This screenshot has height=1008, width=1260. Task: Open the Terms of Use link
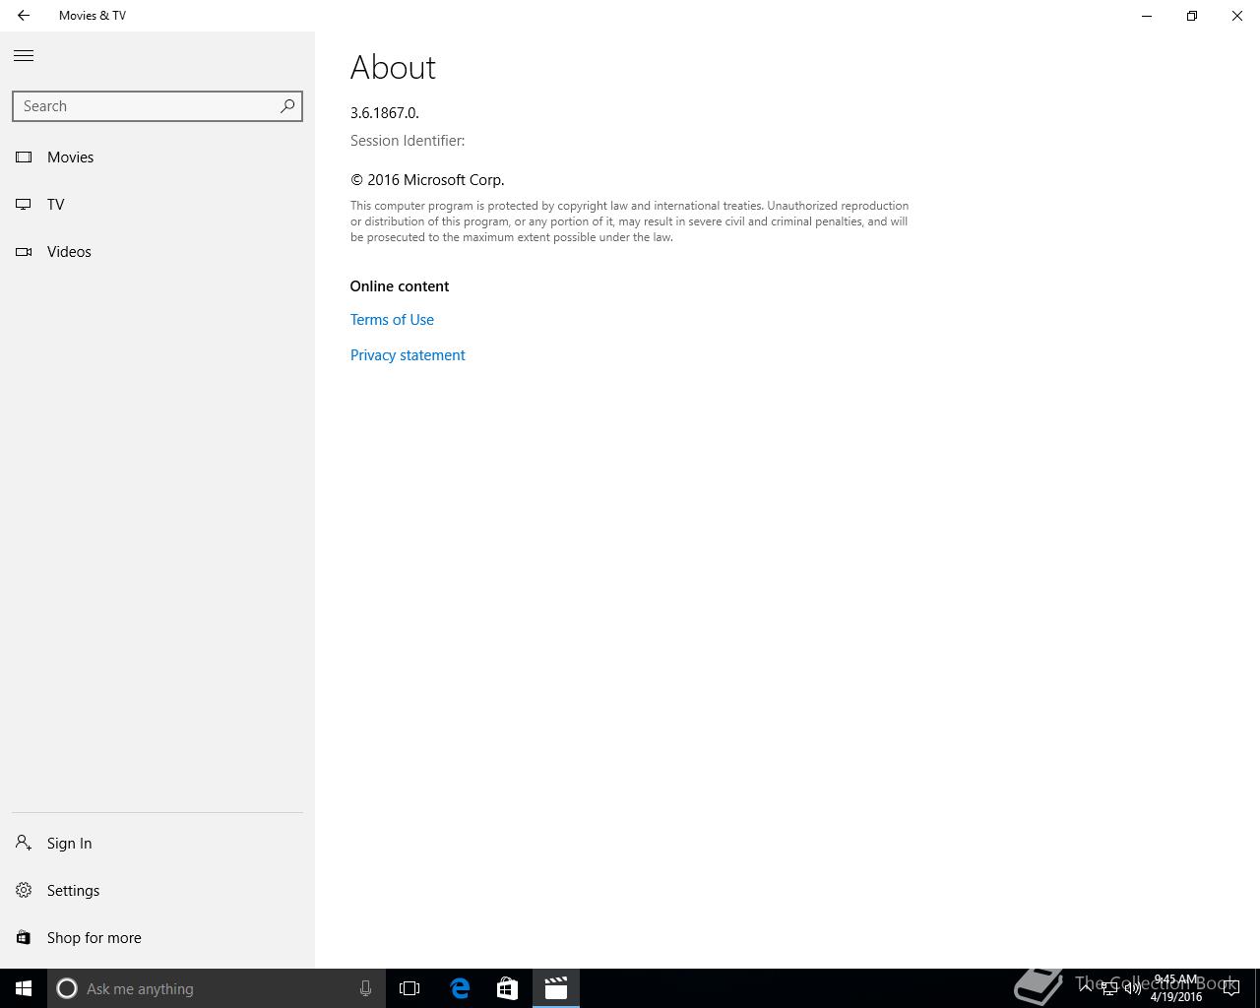(392, 320)
